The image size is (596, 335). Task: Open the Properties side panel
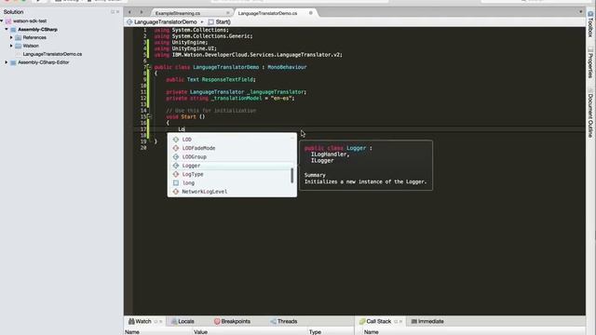click(x=590, y=62)
